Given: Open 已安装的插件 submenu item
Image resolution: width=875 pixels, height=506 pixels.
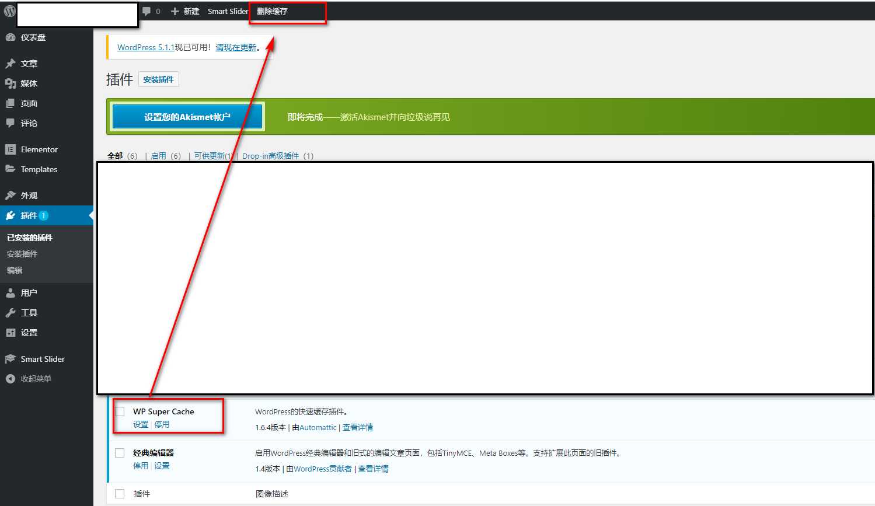Looking at the screenshot, I should click(30, 238).
